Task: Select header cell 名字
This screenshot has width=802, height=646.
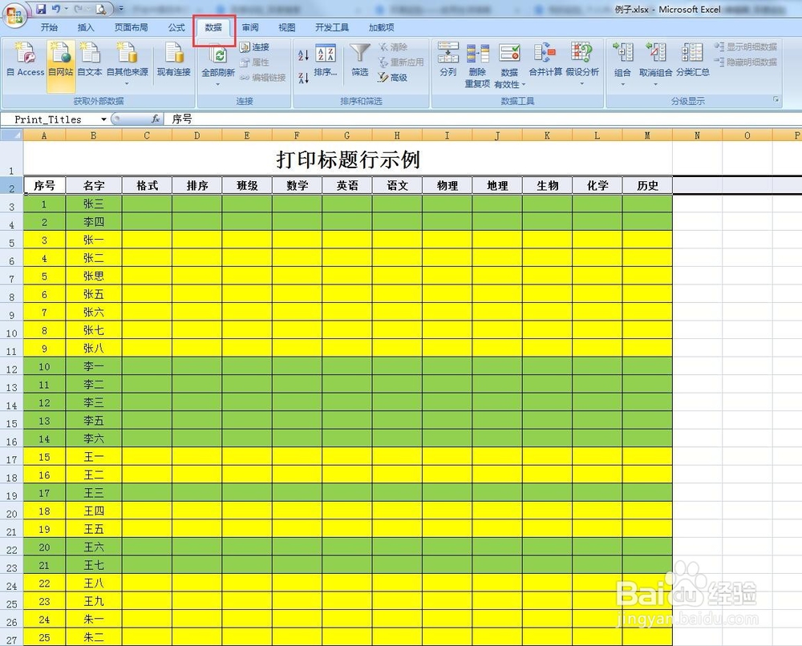Action: [94, 185]
